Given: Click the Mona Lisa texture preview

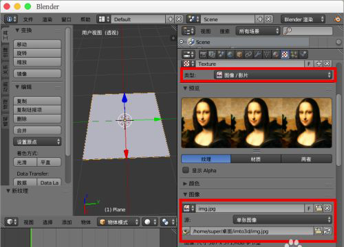Looking at the screenshot, I should 257,123.
